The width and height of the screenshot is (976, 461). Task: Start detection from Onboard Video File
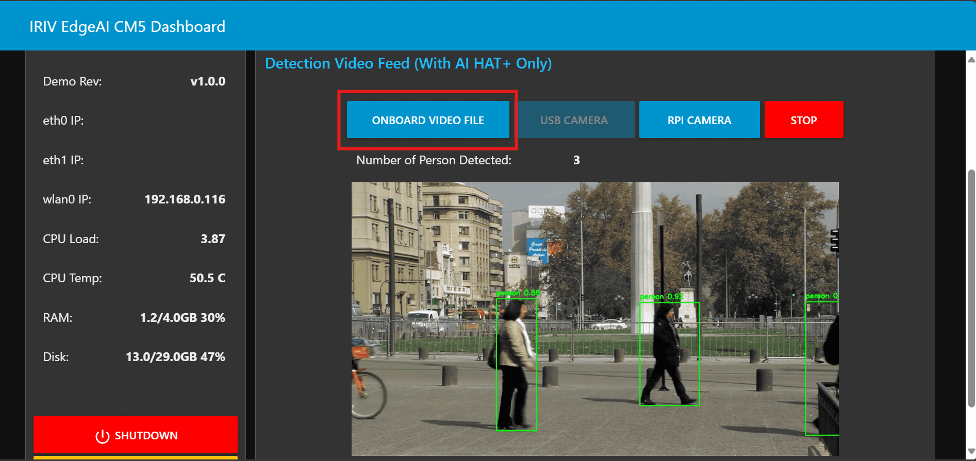427,120
